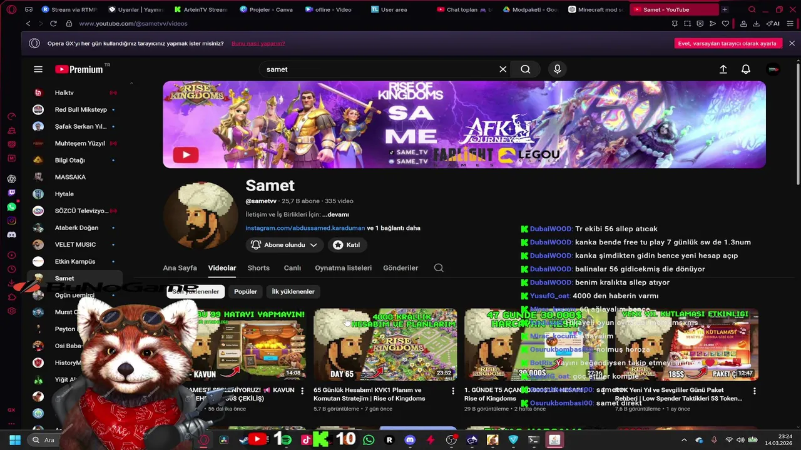Screen dimensions: 801x450
Task: Start voice search with the microphone
Action: (x=557, y=69)
